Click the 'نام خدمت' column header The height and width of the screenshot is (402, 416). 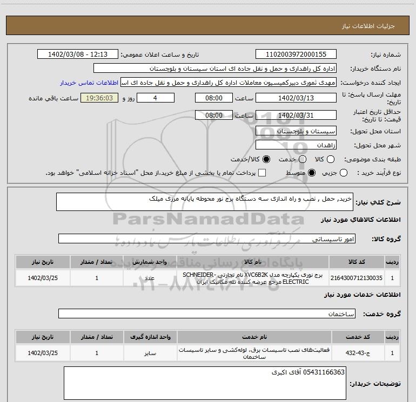point(254,337)
